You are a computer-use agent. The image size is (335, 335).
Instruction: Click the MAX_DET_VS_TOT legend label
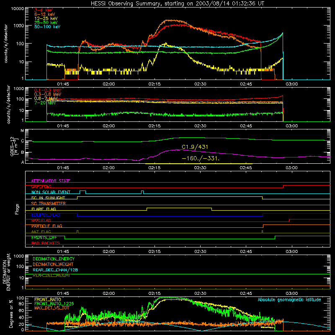click(52, 308)
